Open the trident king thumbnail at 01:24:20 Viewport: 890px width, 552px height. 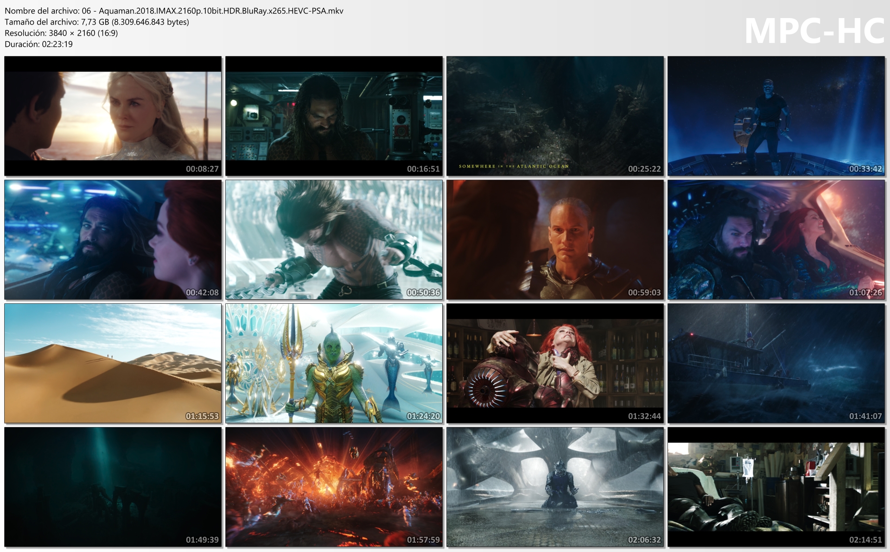click(334, 363)
